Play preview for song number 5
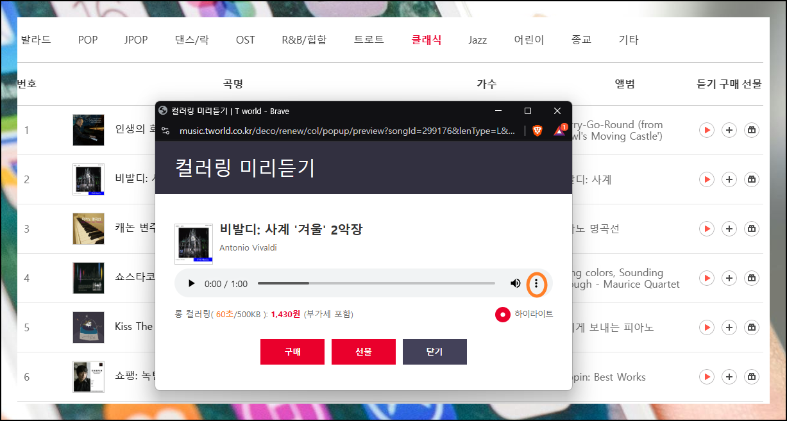Viewport: 787px width, 421px height. coord(706,327)
